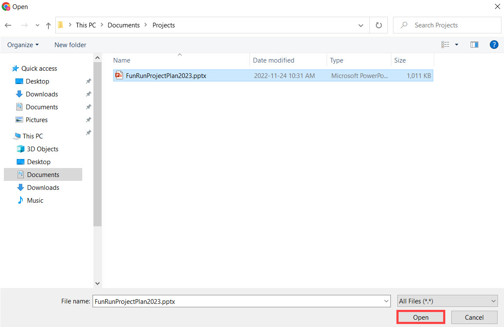The image size is (504, 327).
Task: Create a New folder
Action: pyautogui.click(x=70, y=45)
